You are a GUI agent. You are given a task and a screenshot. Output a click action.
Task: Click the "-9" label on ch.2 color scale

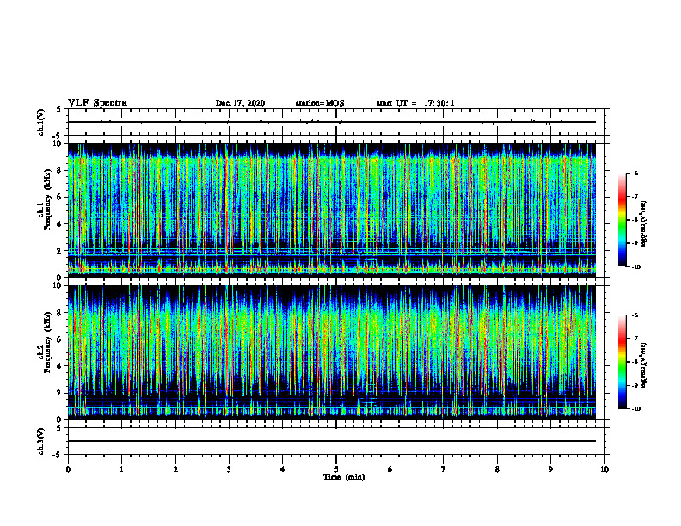(635, 385)
